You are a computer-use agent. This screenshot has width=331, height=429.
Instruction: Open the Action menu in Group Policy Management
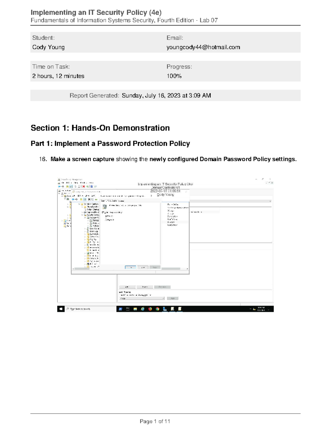67,182
